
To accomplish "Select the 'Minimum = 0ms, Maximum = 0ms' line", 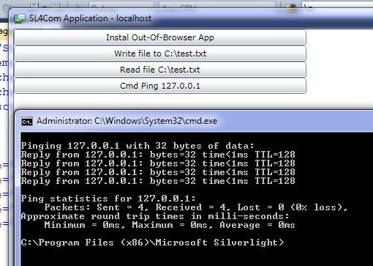I will tap(170, 225).
